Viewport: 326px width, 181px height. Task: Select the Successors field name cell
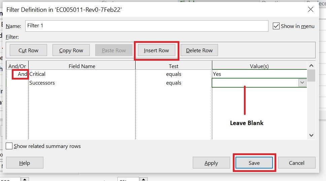click(x=82, y=83)
